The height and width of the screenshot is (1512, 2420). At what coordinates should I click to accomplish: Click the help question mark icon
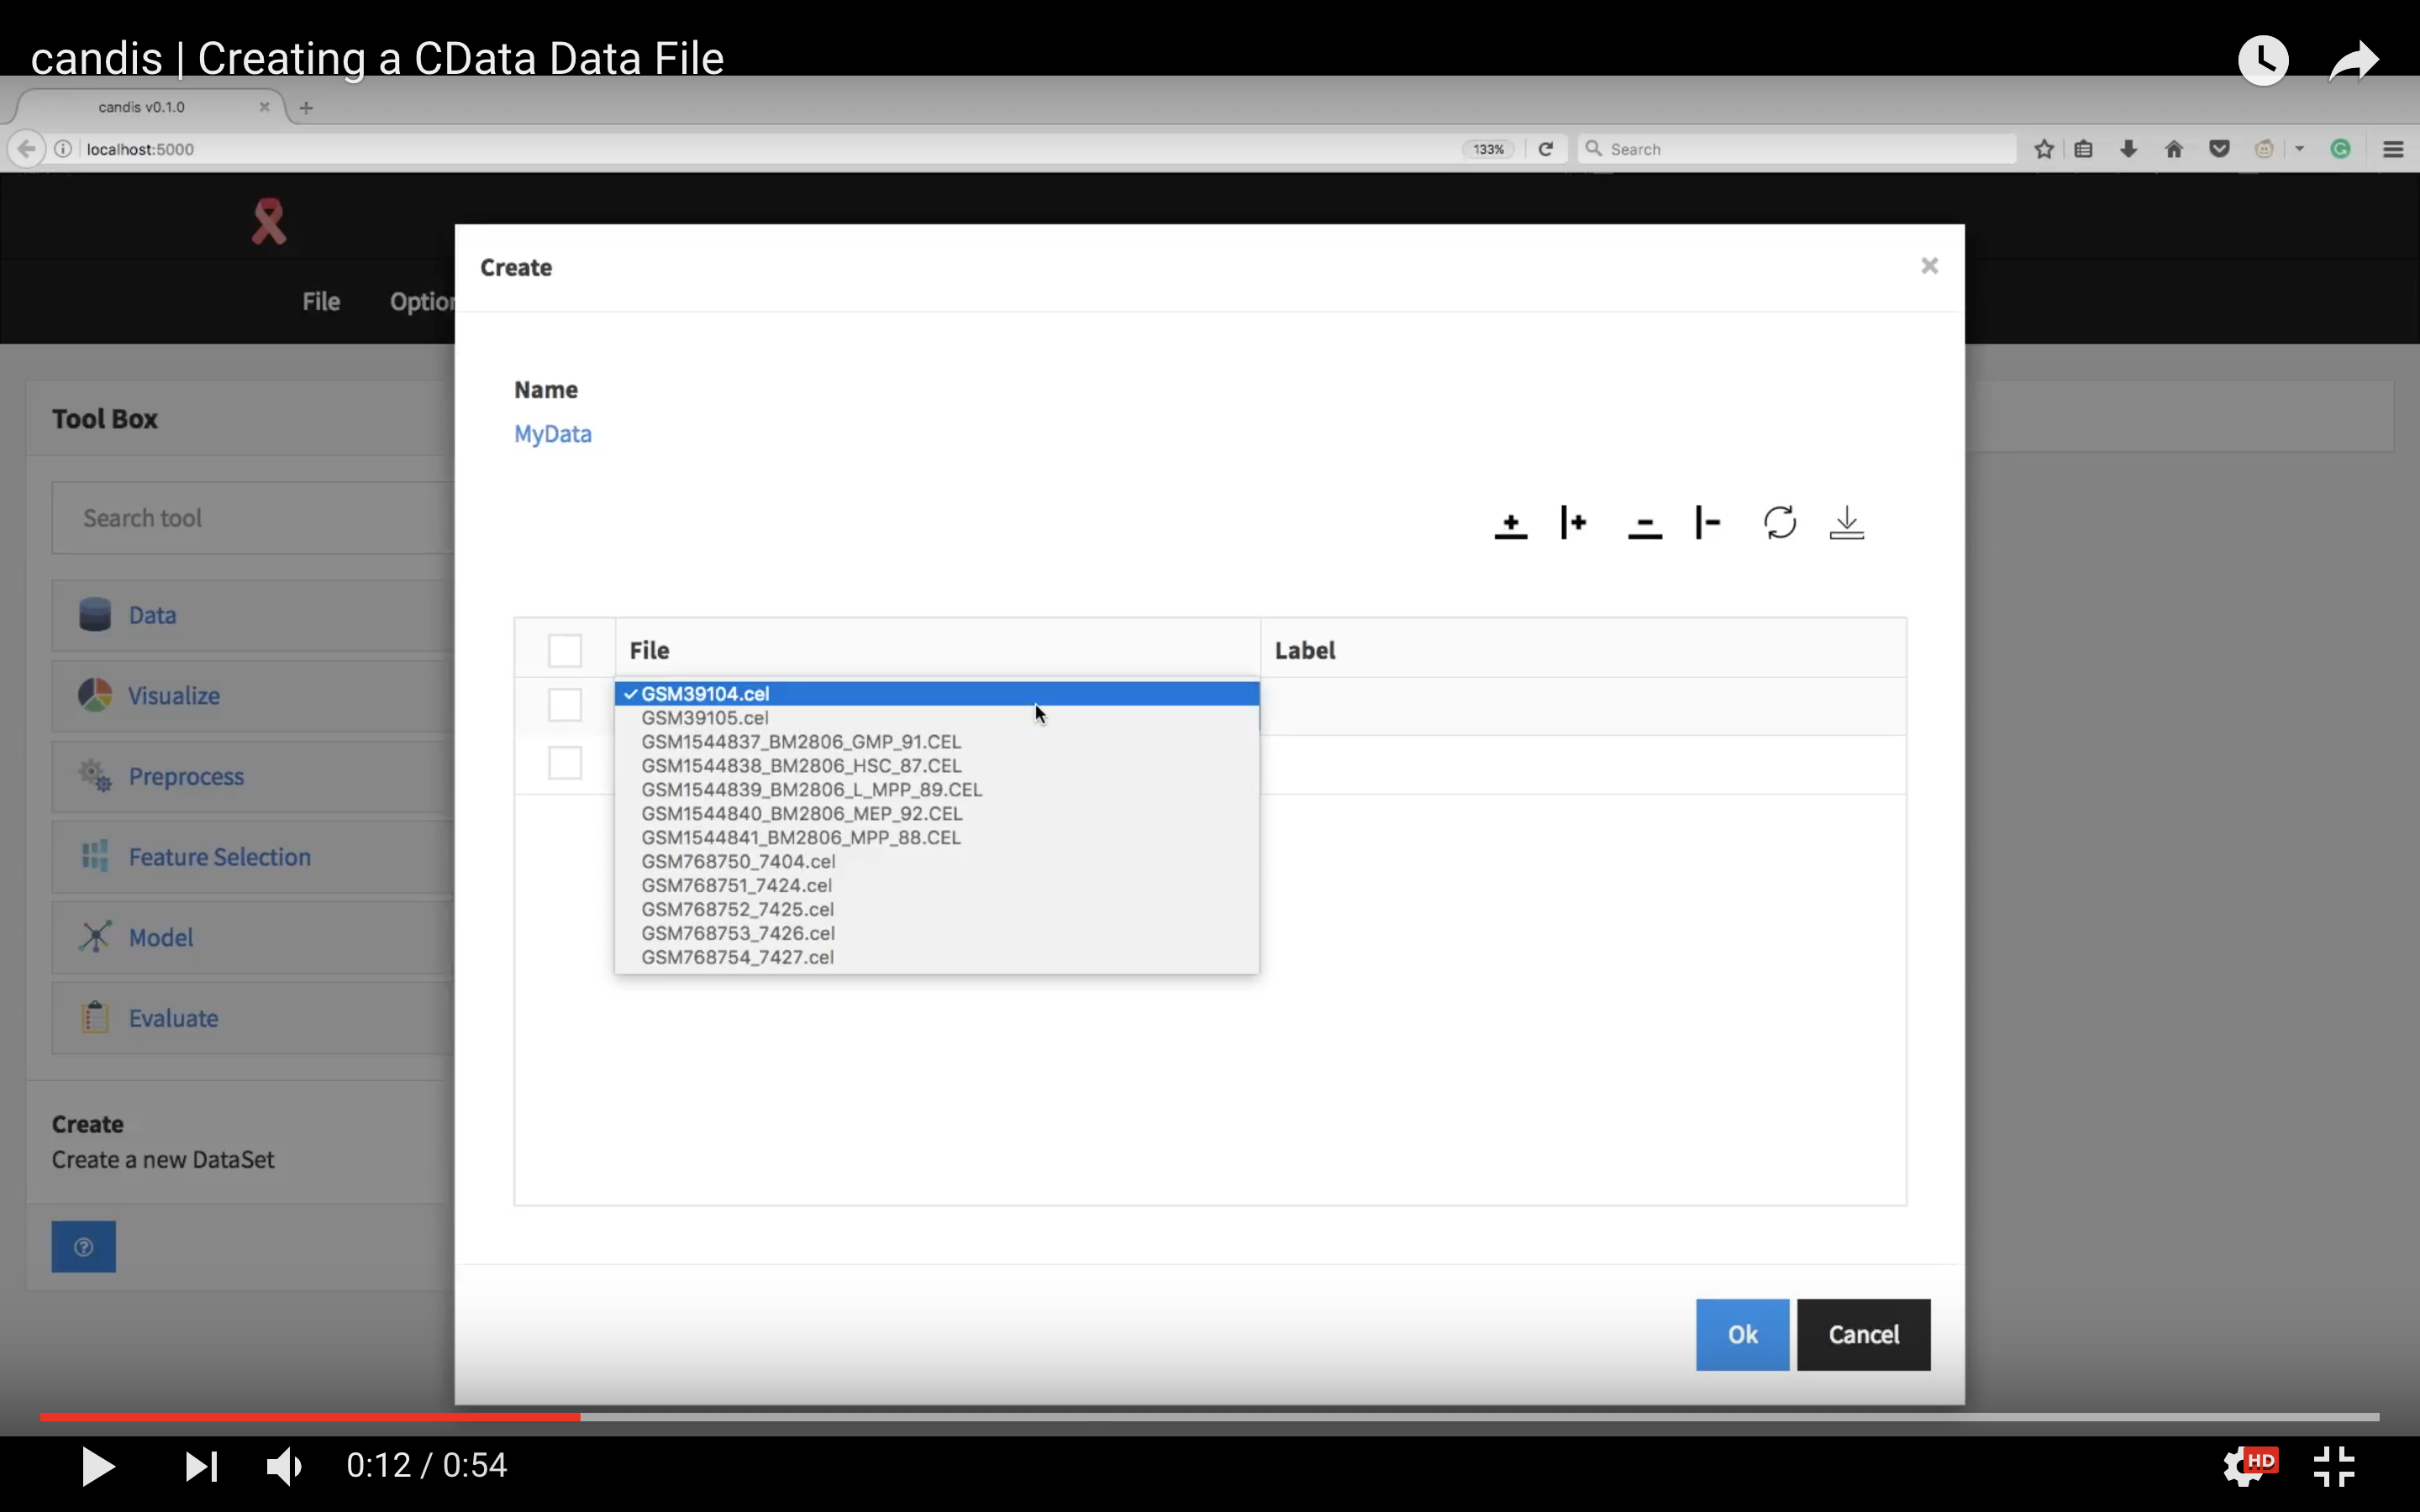point(84,1246)
